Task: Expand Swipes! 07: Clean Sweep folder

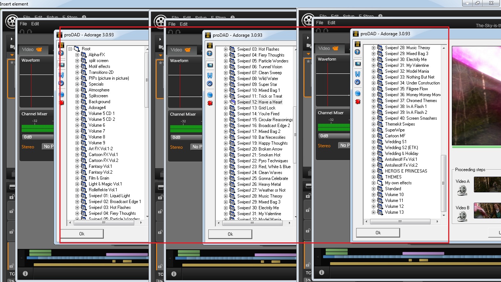Action: pyautogui.click(x=226, y=73)
